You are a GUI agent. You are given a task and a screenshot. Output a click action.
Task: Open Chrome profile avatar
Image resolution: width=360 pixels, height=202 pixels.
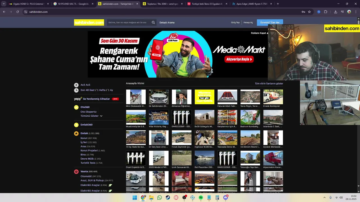click(x=349, y=12)
